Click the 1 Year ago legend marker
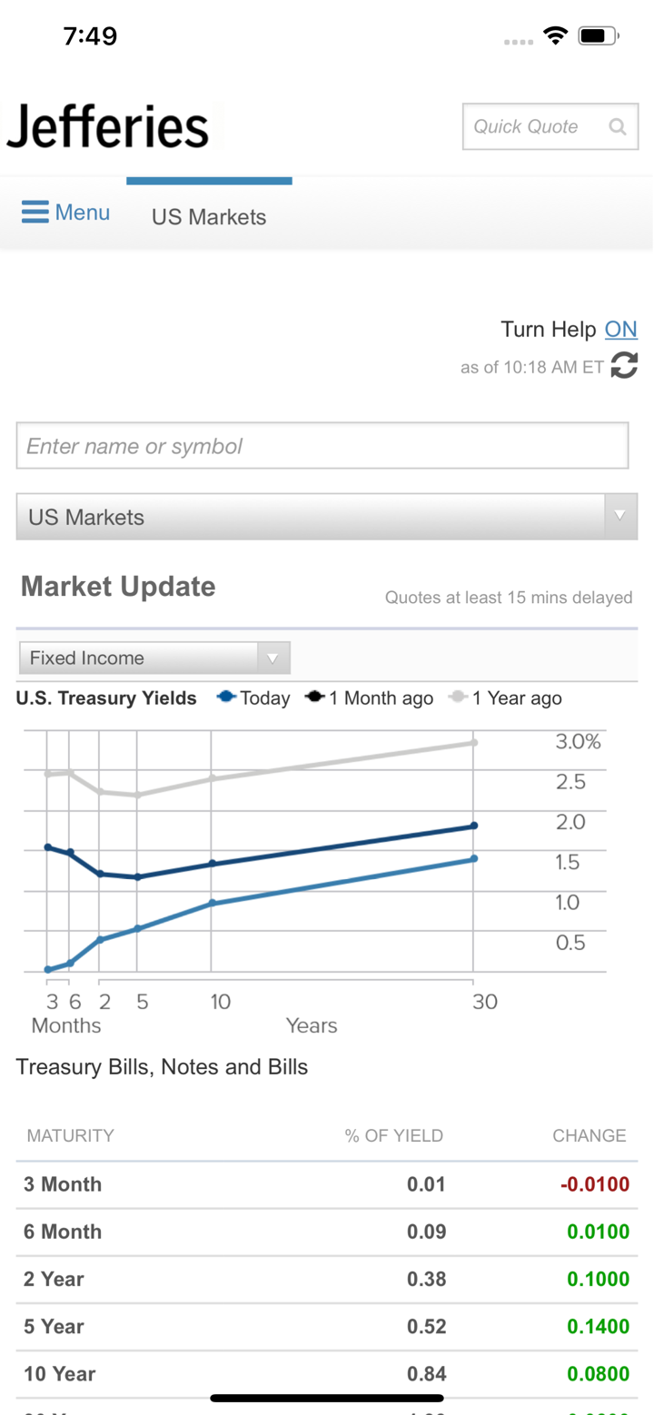 coord(459,698)
